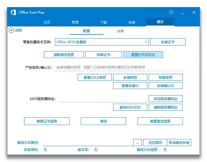This screenshot has height=162, width=207.
Task: Click 查询KMS状态 button
Action: (x=130, y=107)
